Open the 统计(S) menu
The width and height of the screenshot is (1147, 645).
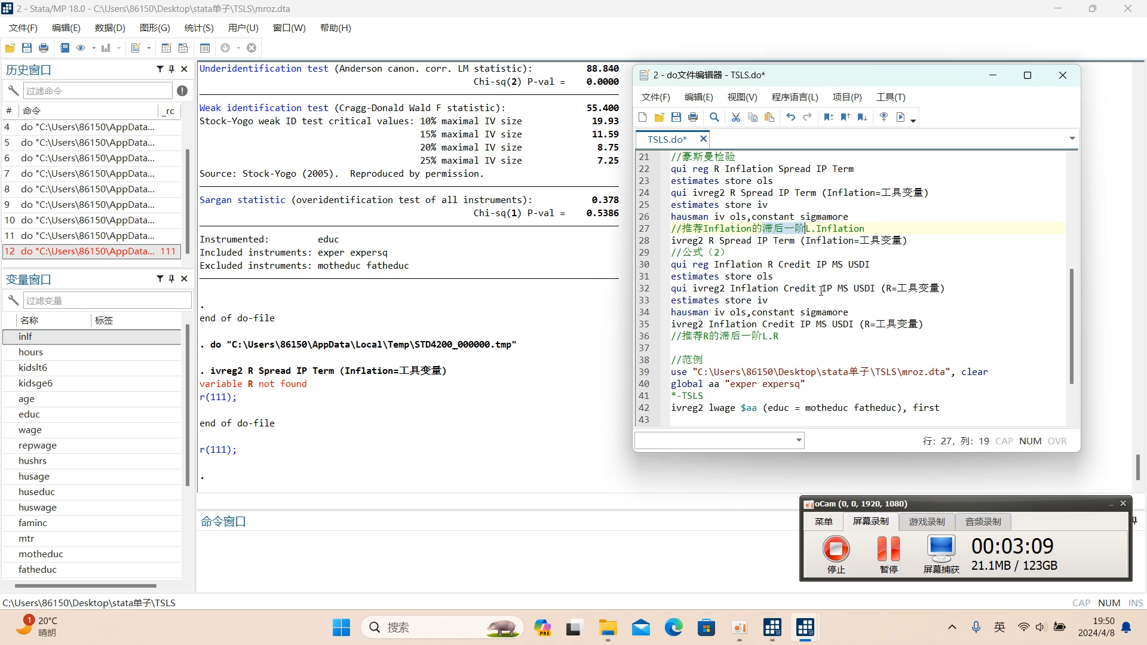(x=199, y=28)
